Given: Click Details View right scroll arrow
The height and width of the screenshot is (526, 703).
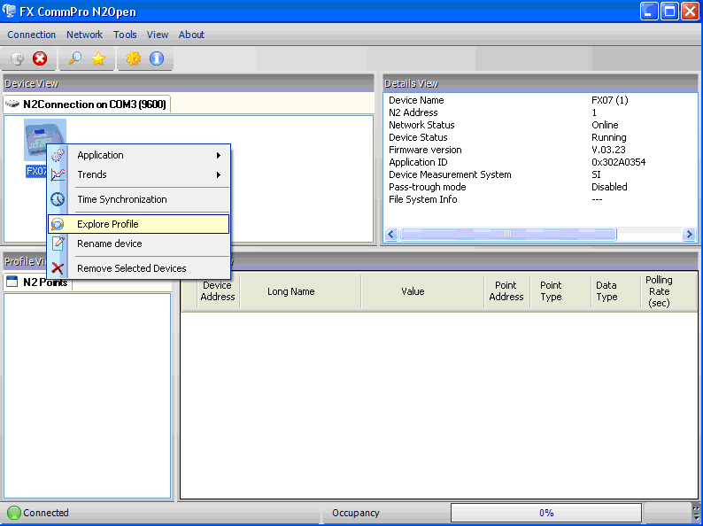Looking at the screenshot, I should pos(689,234).
